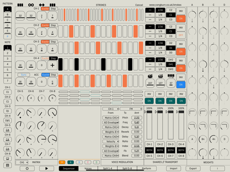Switch CH-4 to Euclid mode

tap(45, 58)
